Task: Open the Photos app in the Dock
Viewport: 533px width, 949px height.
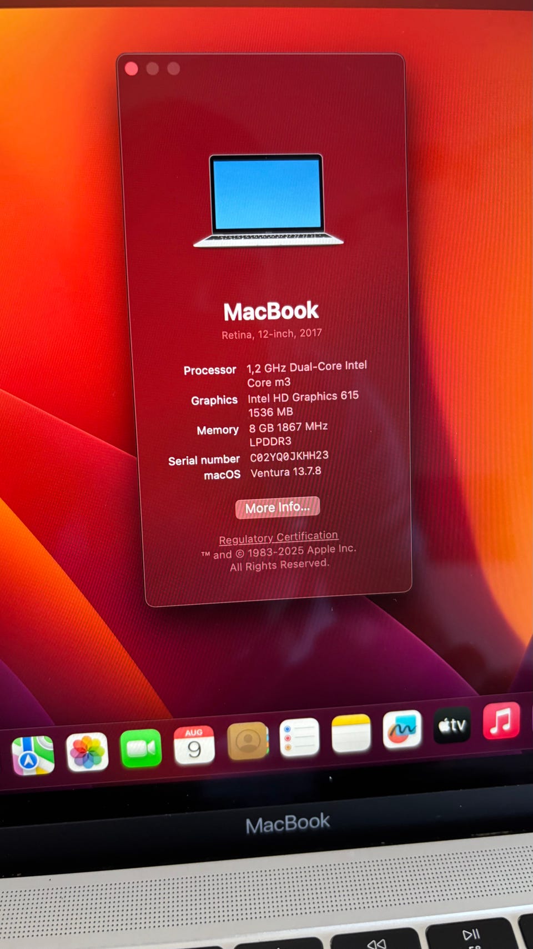Action: click(x=87, y=752)
